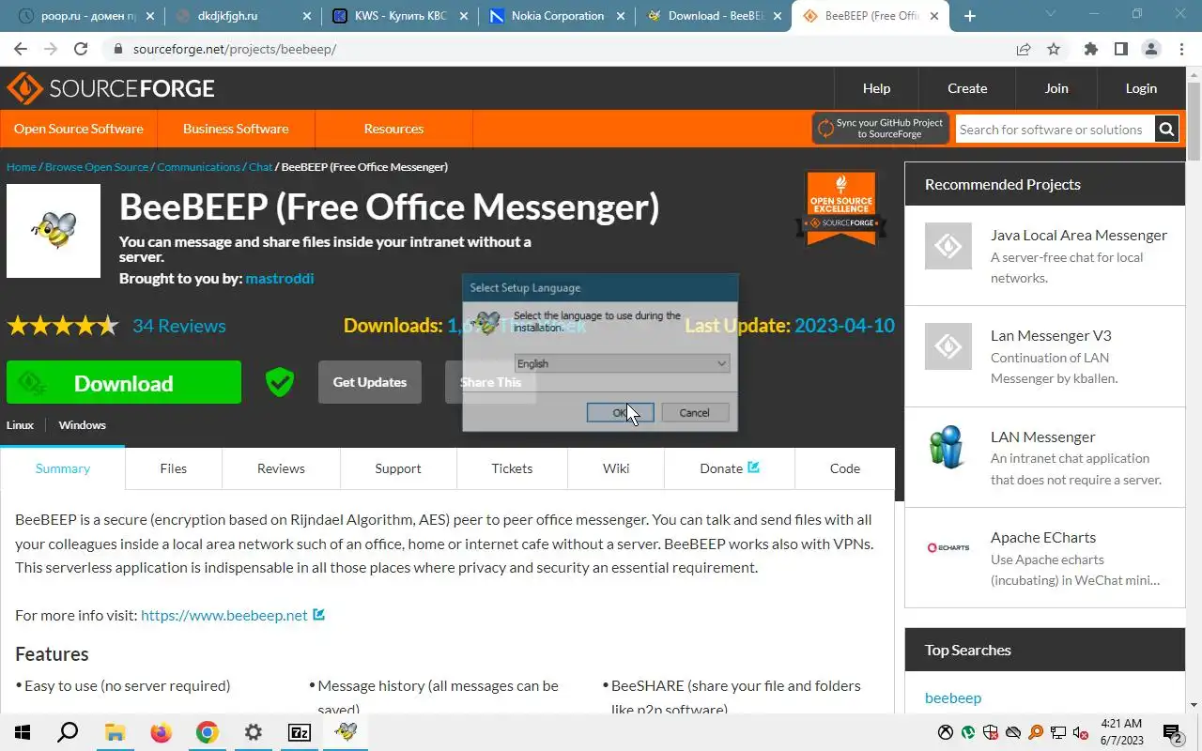Click the BeeBEEP bee project logo
Image resolution: width=1202 pixels, height=751 pixels.
pos(54,231)
